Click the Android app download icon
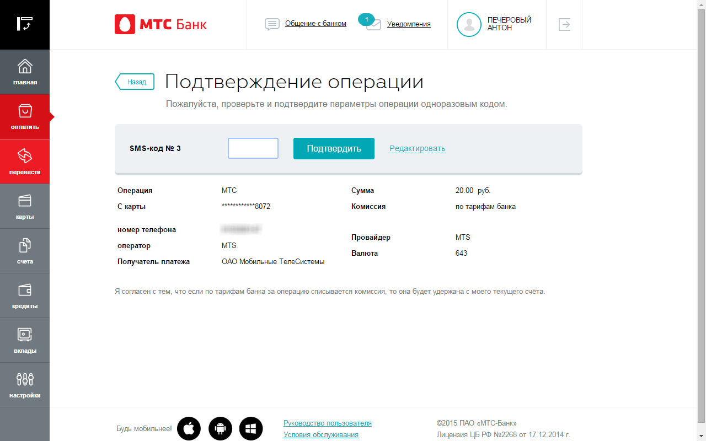706x441 pixels. 220,428
